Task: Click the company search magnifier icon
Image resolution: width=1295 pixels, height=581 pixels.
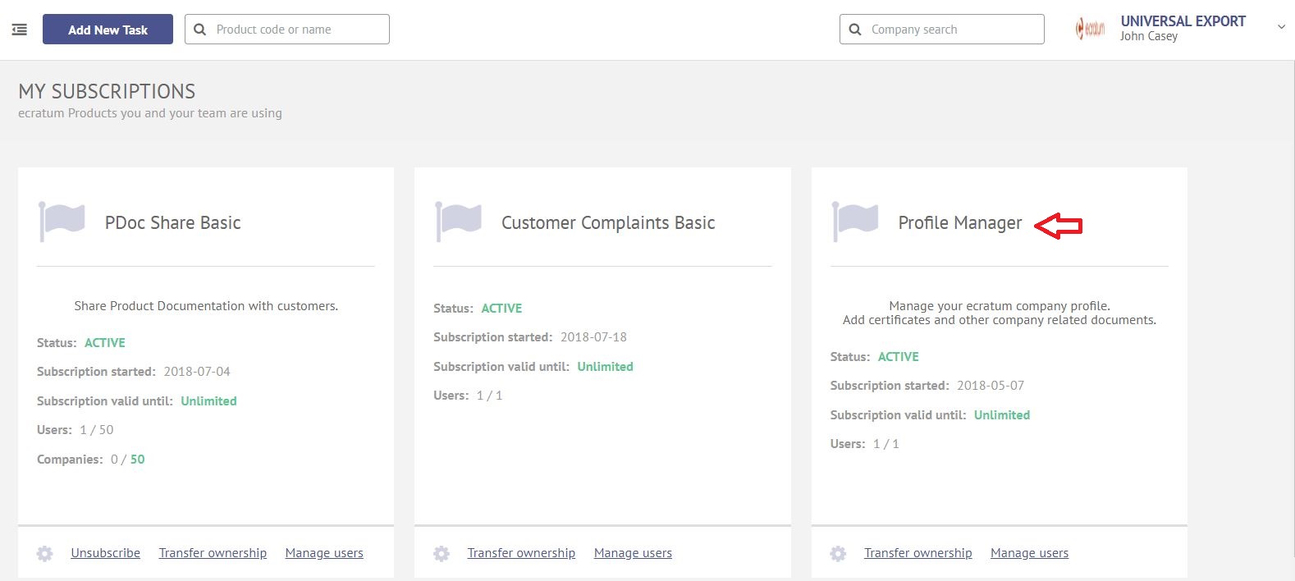Action: point(854,30)
